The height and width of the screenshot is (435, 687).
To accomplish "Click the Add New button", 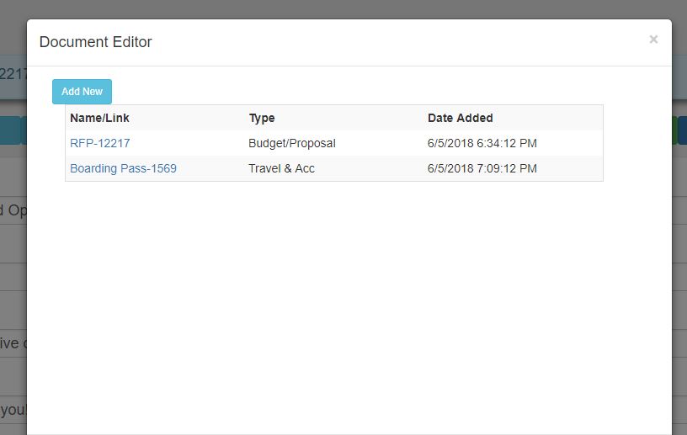I will point(82,92).
